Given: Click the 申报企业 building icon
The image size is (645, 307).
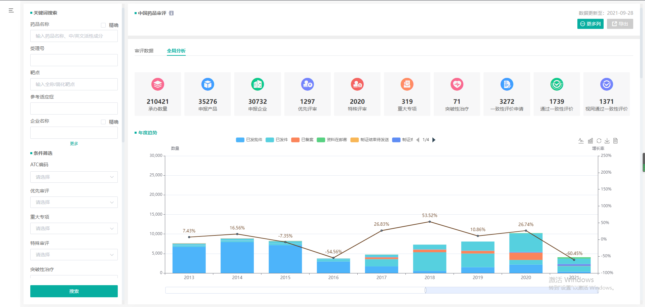Looking at the screenshot, I should coord(257,84).
